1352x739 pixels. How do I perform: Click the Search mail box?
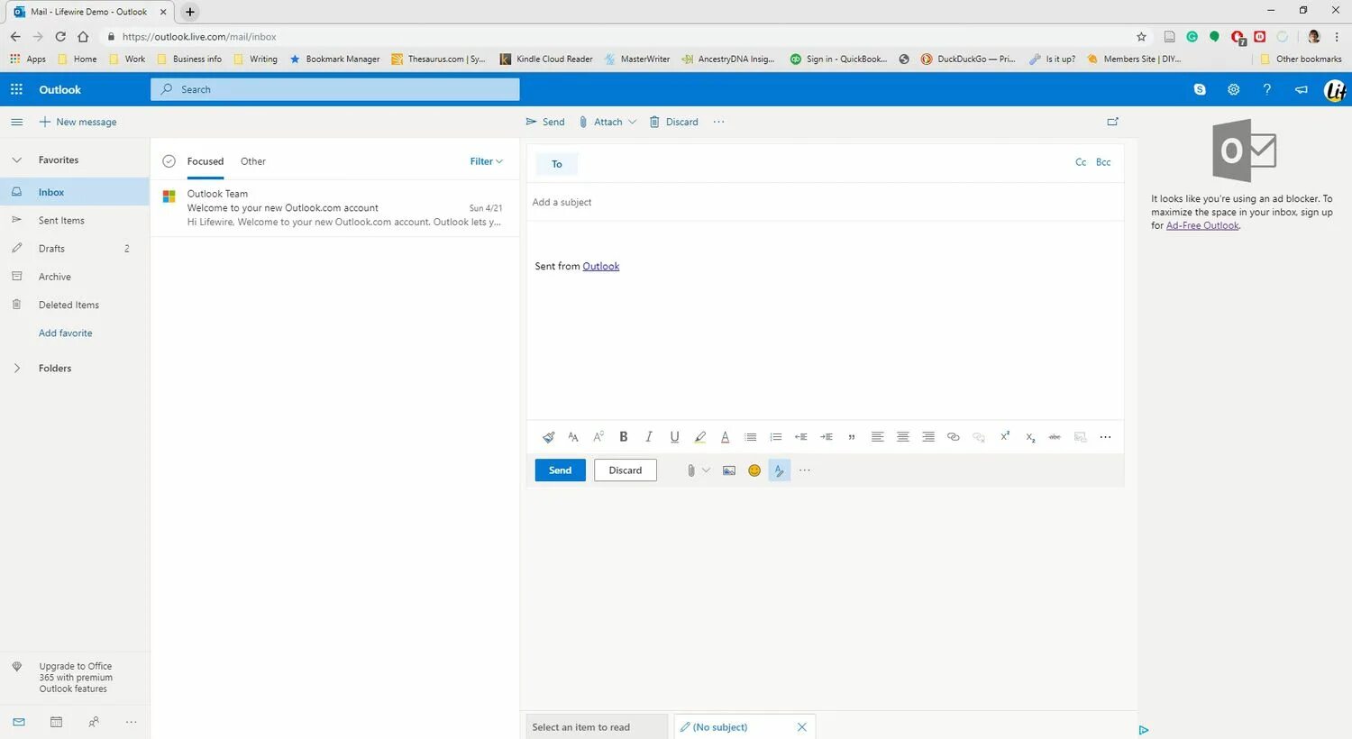tap(335, 89)
